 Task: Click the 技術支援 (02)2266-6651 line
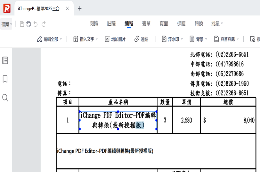click(219, 93)
